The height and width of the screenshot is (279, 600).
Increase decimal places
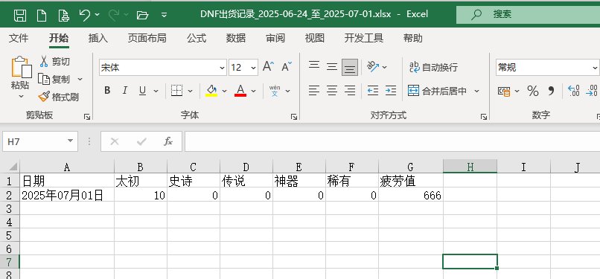point(574,91)
